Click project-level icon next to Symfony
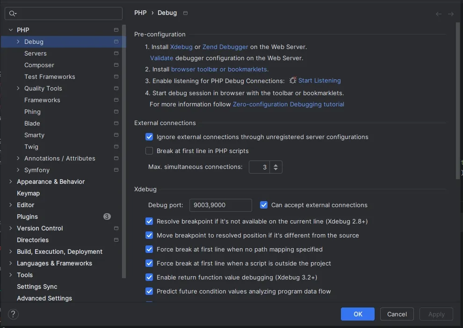 (x=116, y=170)
